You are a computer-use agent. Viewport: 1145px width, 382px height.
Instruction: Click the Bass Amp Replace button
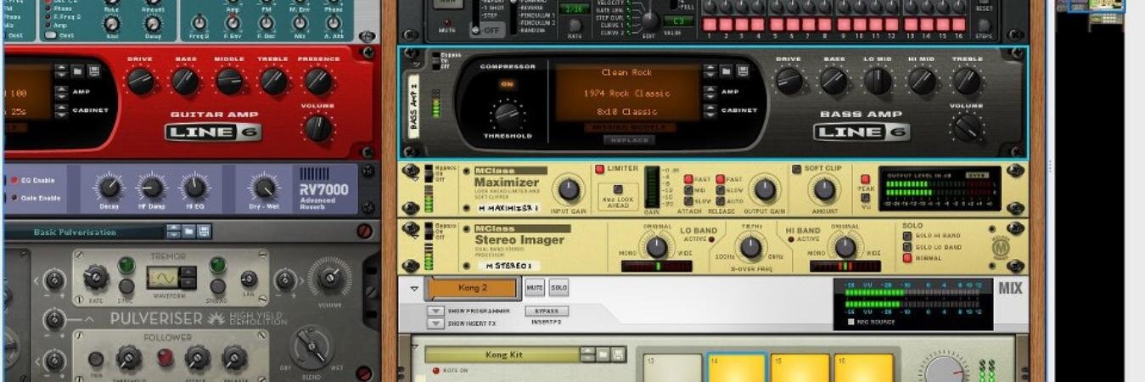[x=628, y=139]
